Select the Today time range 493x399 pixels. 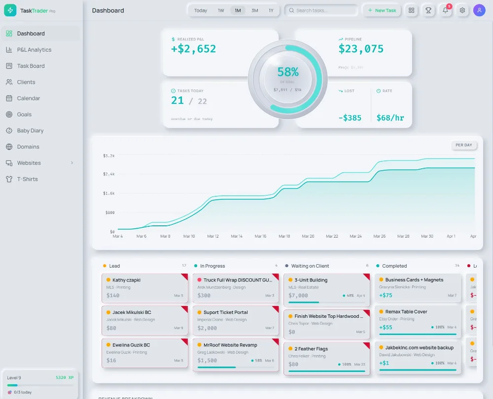201,10
